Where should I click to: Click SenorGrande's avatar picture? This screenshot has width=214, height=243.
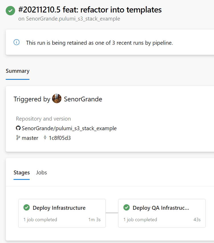pos(57,98)
